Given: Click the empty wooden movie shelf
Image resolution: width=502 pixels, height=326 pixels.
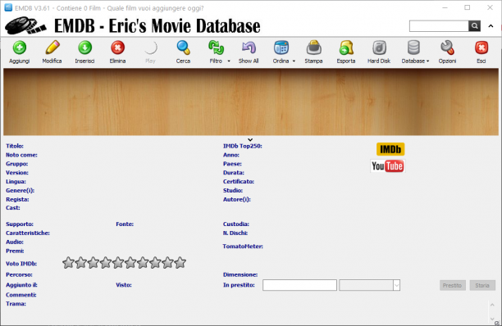Looking at the screenshot, I should pos(251,102).
